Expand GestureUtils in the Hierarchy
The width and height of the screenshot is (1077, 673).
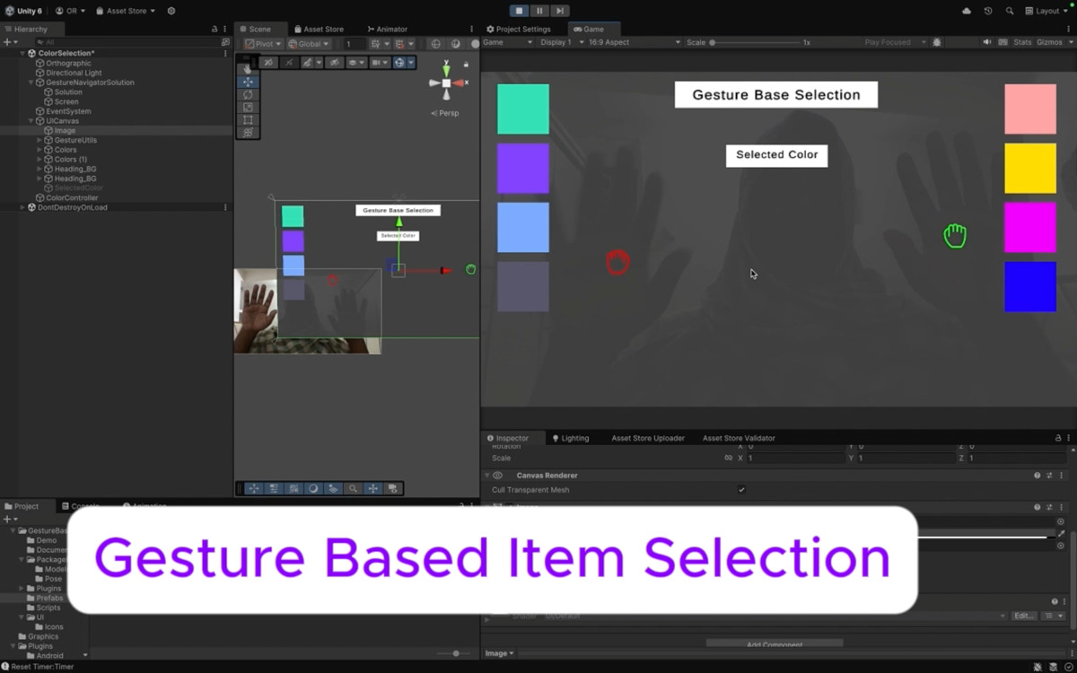click(x=39, y=140)
